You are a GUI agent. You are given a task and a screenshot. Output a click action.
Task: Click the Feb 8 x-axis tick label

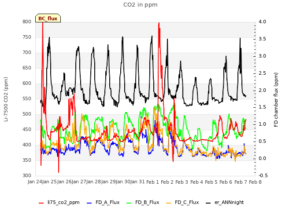256,182
